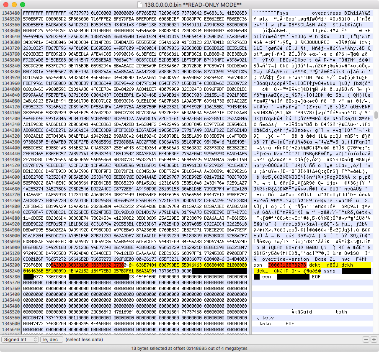Select line number 1345200
Viewport: 379px width, 352px height.
pos(11,265)
